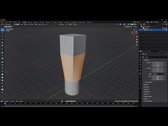The height and width of the screenshot is (126, 168).
Task: Select the Shear tool
Action: pos(2,89)
